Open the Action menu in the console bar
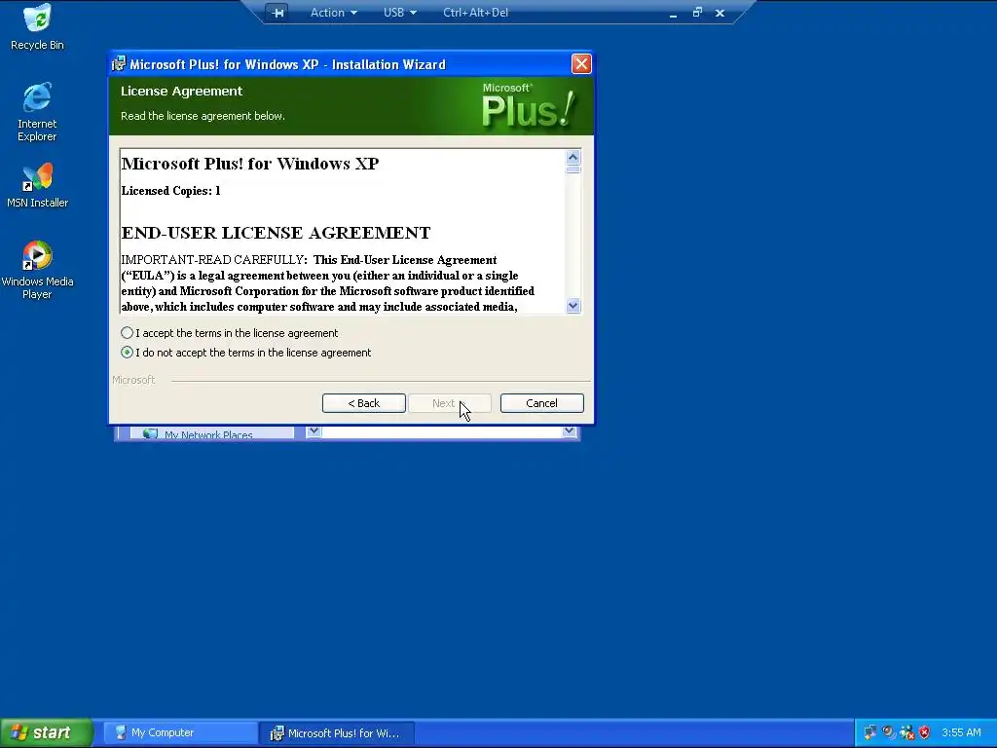 333,13
